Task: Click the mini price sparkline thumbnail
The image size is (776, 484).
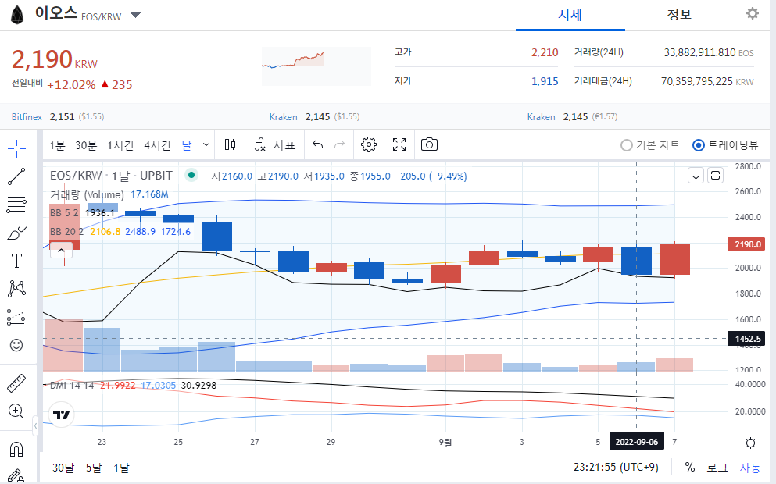Action: point(316,66)
